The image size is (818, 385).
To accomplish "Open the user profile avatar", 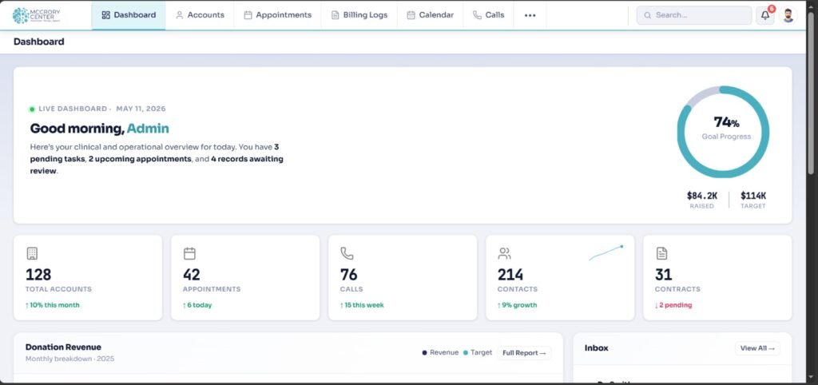I will (x=788, y=15).
